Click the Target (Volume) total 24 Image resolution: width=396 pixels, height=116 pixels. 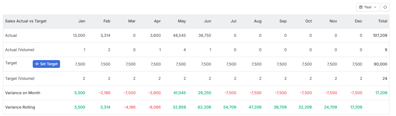(x=385, y=79)
